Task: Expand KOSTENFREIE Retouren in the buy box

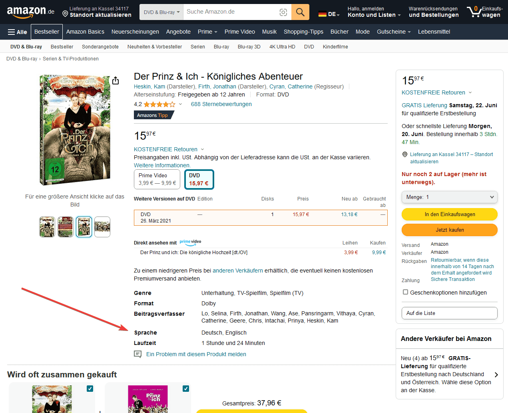Action: click(437, 92)
